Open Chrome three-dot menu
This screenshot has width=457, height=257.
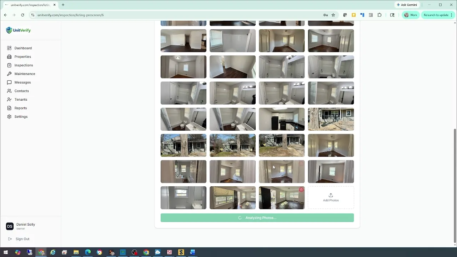pyautogui.click(x=452, y=15)
